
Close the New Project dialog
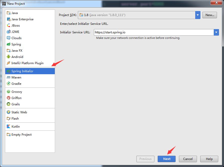pyautogui.click(x=216, y=3)
